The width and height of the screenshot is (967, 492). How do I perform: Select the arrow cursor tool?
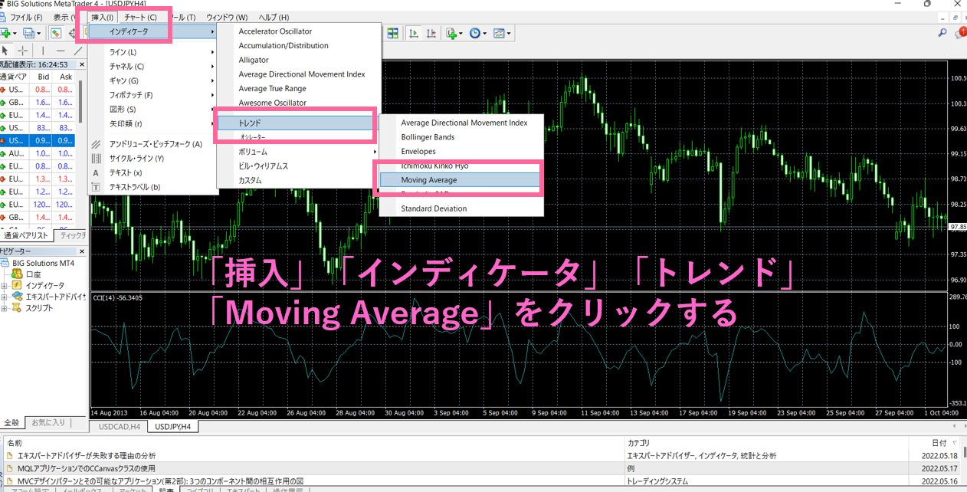[5, 51]
